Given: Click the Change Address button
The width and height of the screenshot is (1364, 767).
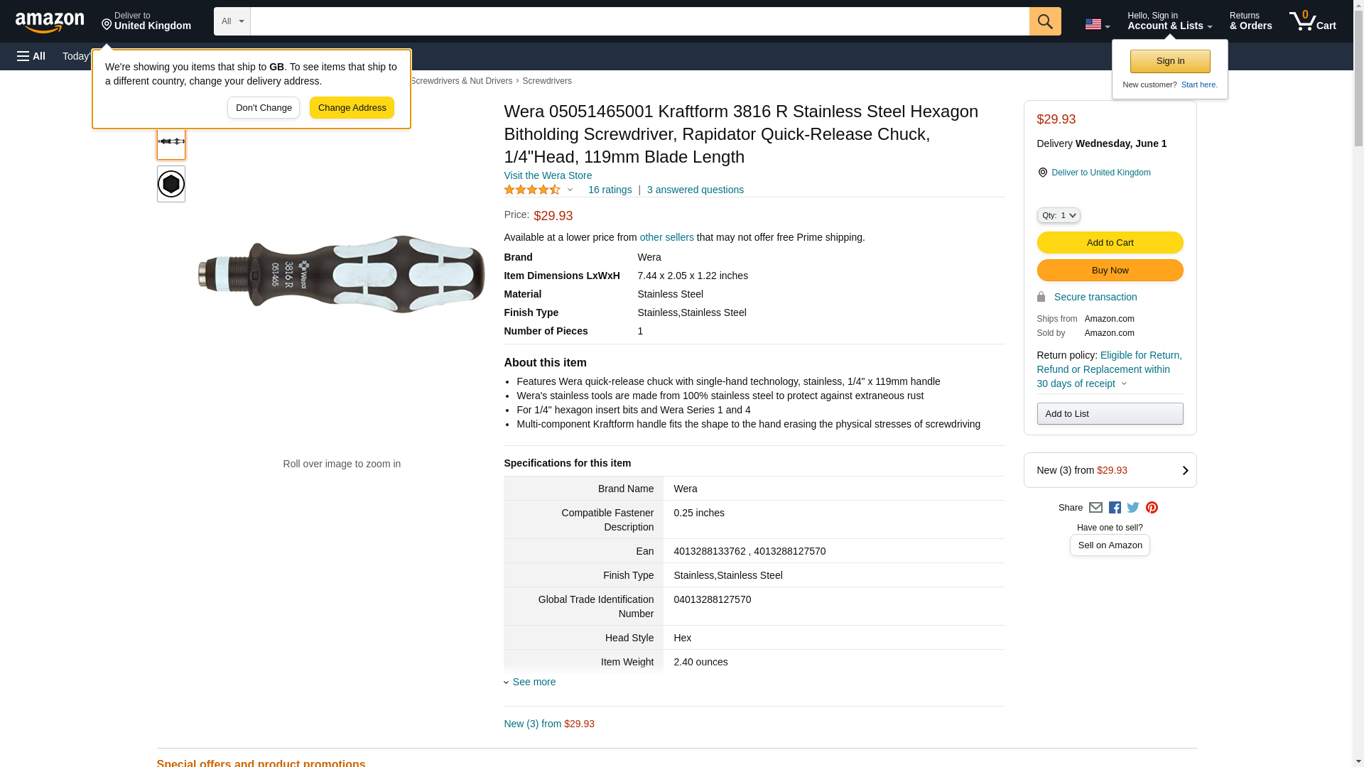Looking at the screenshot, I should (352, 108).
